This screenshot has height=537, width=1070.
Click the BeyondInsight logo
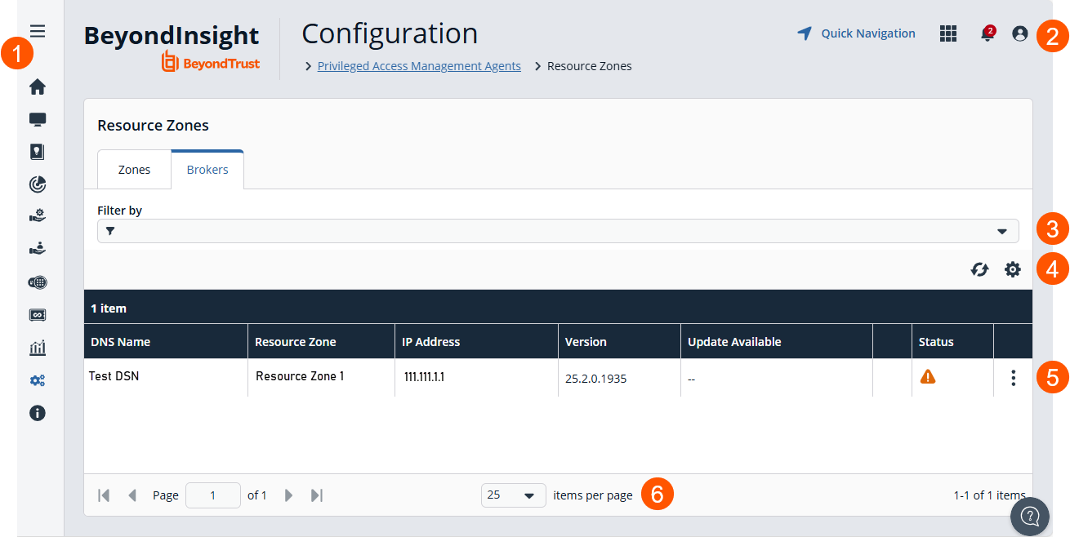pos(172,48)
